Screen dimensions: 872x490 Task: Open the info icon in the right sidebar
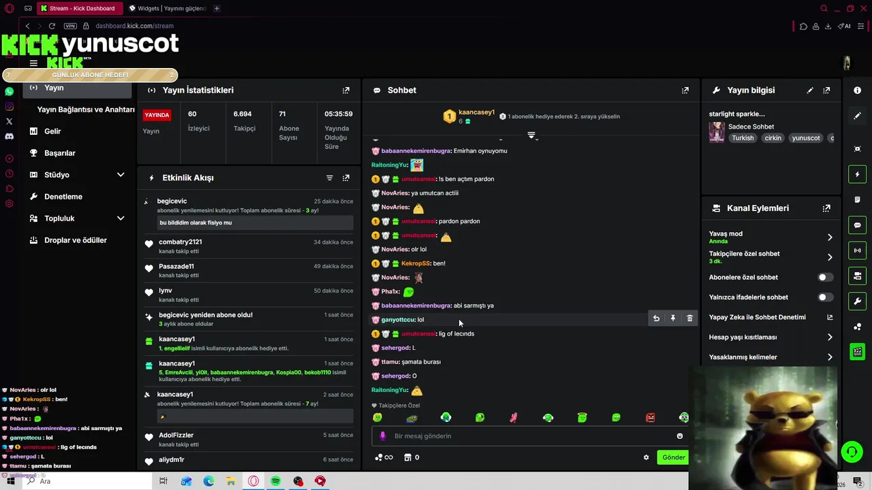coord(858,90)
